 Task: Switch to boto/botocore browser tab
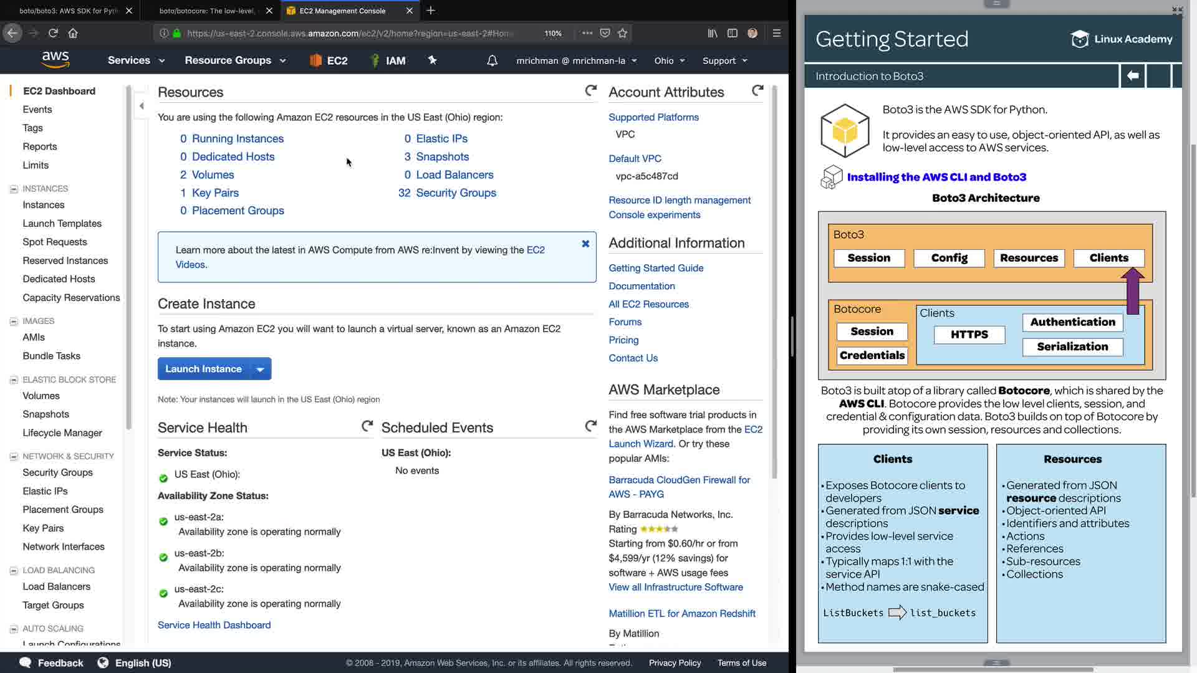207,11
